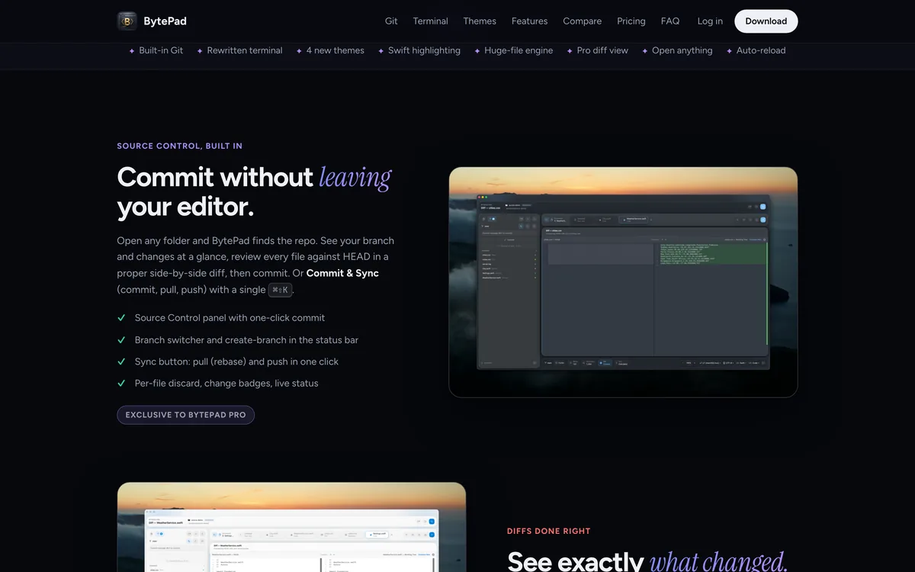The image size is (915, 572).
Task: Click the Source Control, Built In label
Action: (180, 146)
